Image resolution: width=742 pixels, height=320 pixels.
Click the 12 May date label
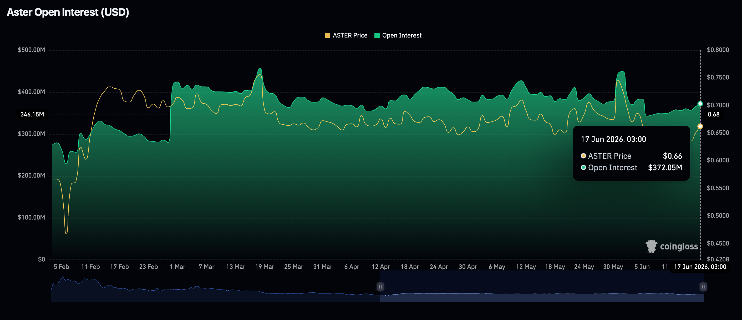tap(526, 267)
